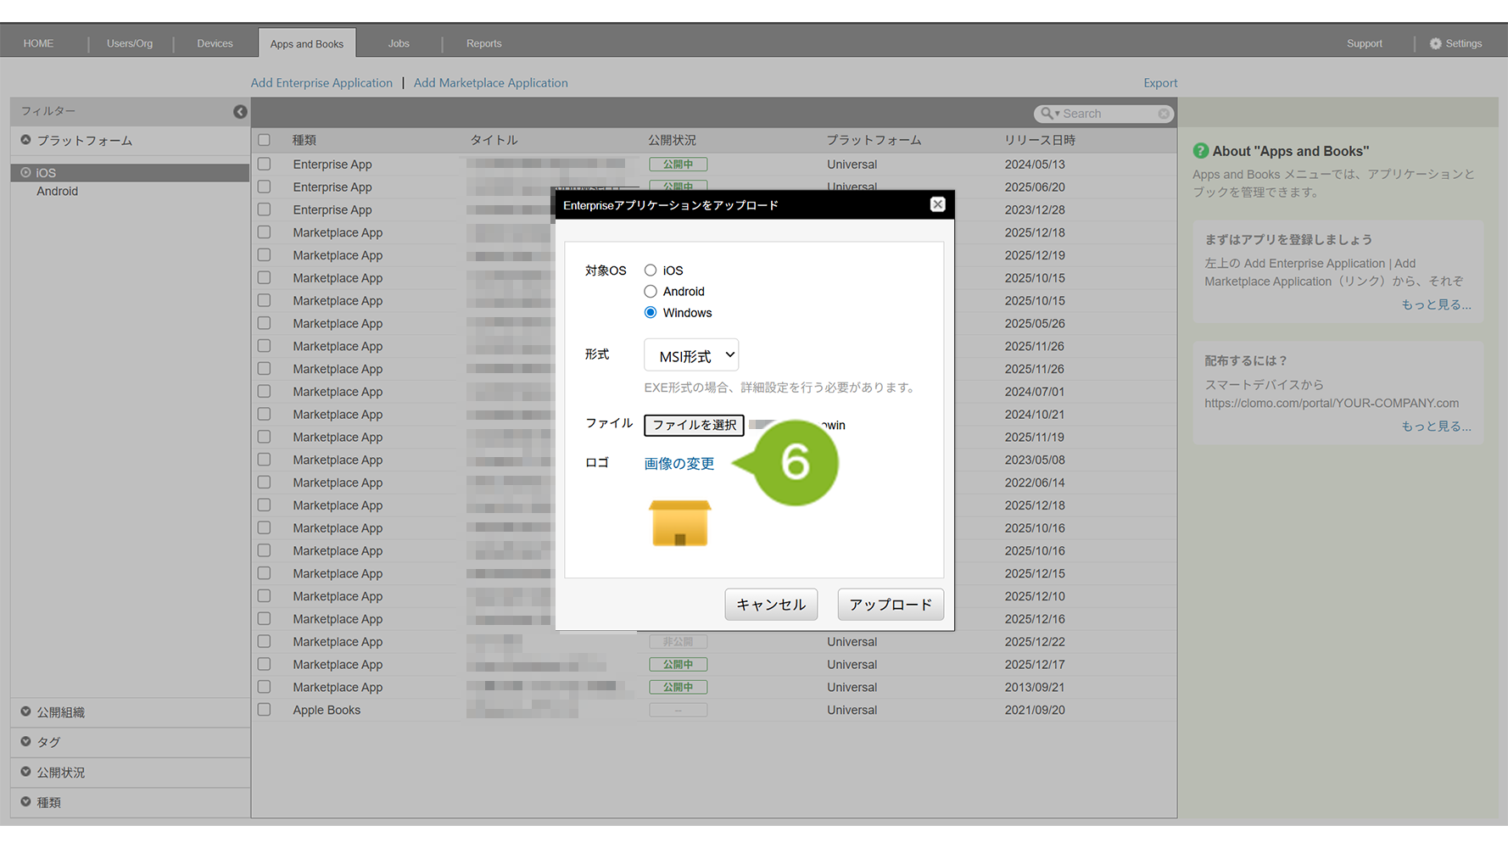Expand the タグ filter section

tap(25, 742)
